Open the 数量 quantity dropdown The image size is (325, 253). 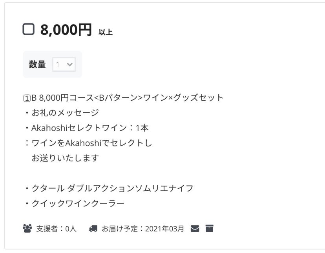coord(64,65)
